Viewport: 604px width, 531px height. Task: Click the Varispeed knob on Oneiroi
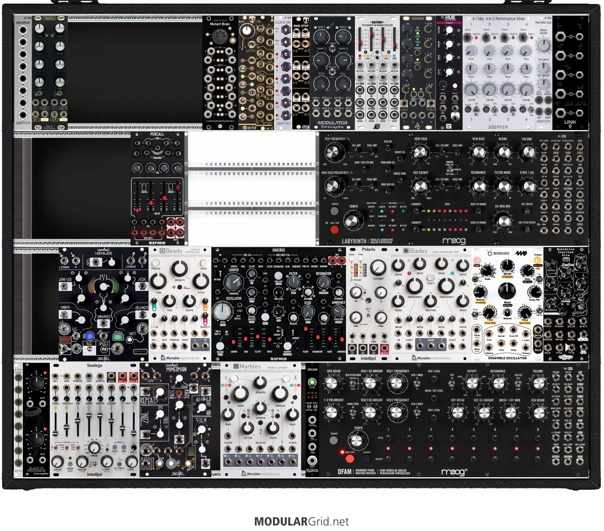pyautogui.click(x=233, y=283)
